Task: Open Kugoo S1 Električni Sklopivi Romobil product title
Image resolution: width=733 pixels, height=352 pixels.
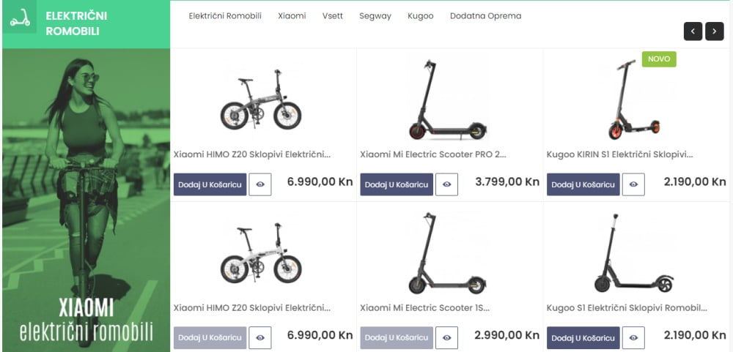Action: tap(627, 308)
